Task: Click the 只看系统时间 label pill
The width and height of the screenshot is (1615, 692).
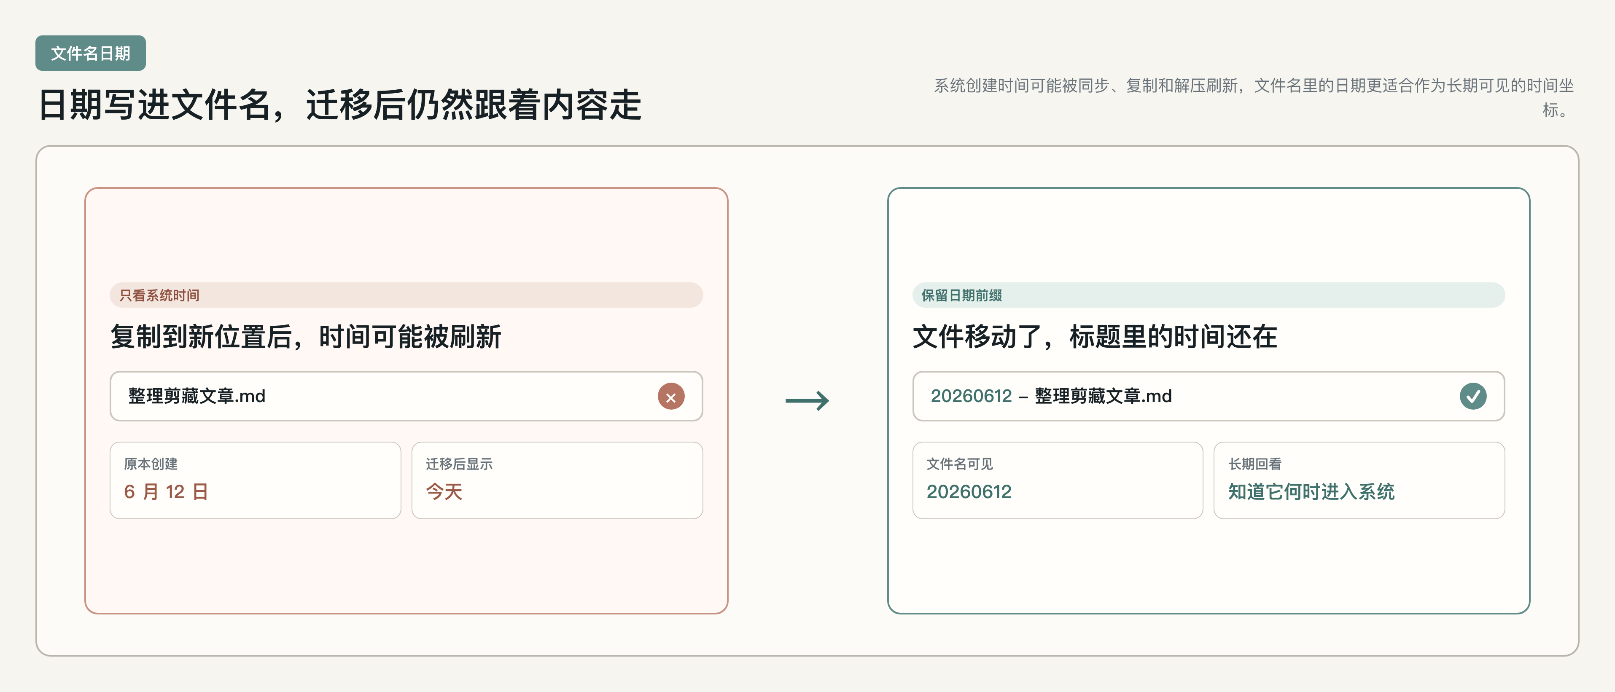Action: coord(406,295)
